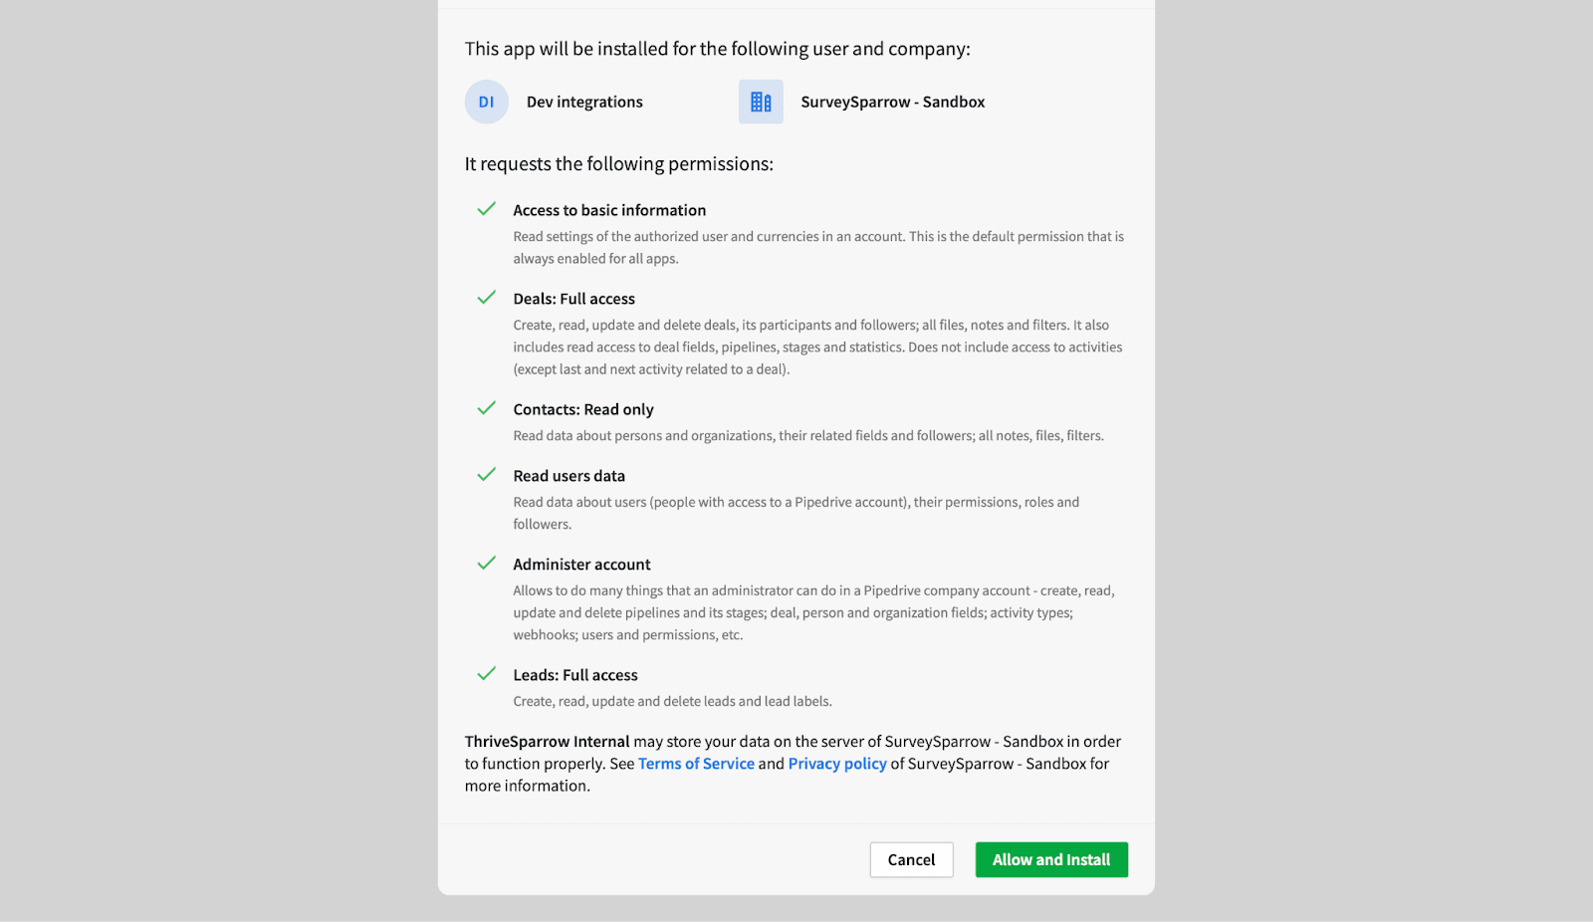Image resolution: width=1593 pixels, height=922 pixels.
Task: Click checkmark beside Read users data
Action: 486,475
